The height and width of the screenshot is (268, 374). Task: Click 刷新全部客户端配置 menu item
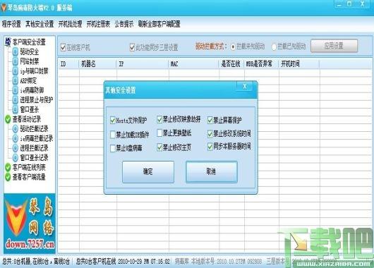pyautogui.click(x=159, y=24)
